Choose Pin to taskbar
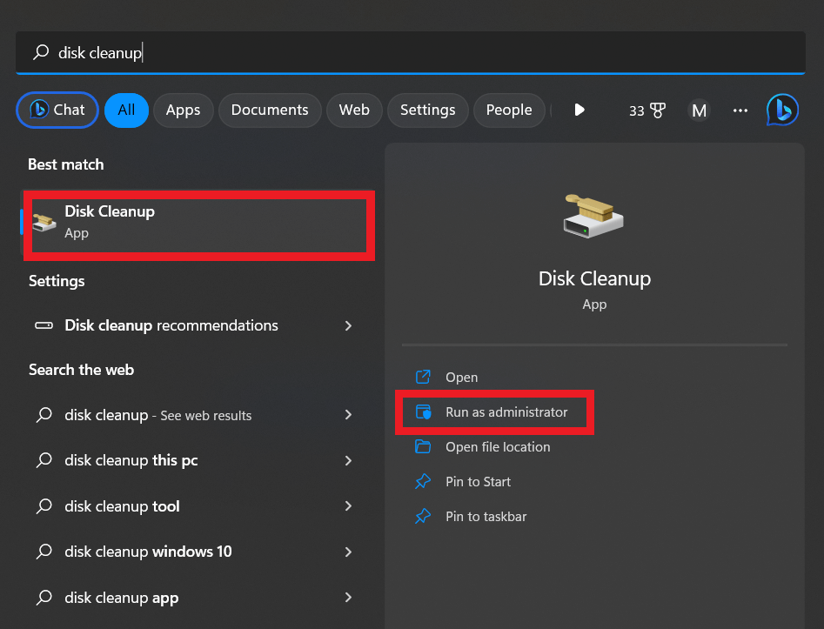 [486, 516]
